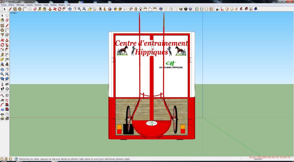This screenshot has height=162, width=294.
Task: Activate the Section Plane tool
Action: [7, 89]
